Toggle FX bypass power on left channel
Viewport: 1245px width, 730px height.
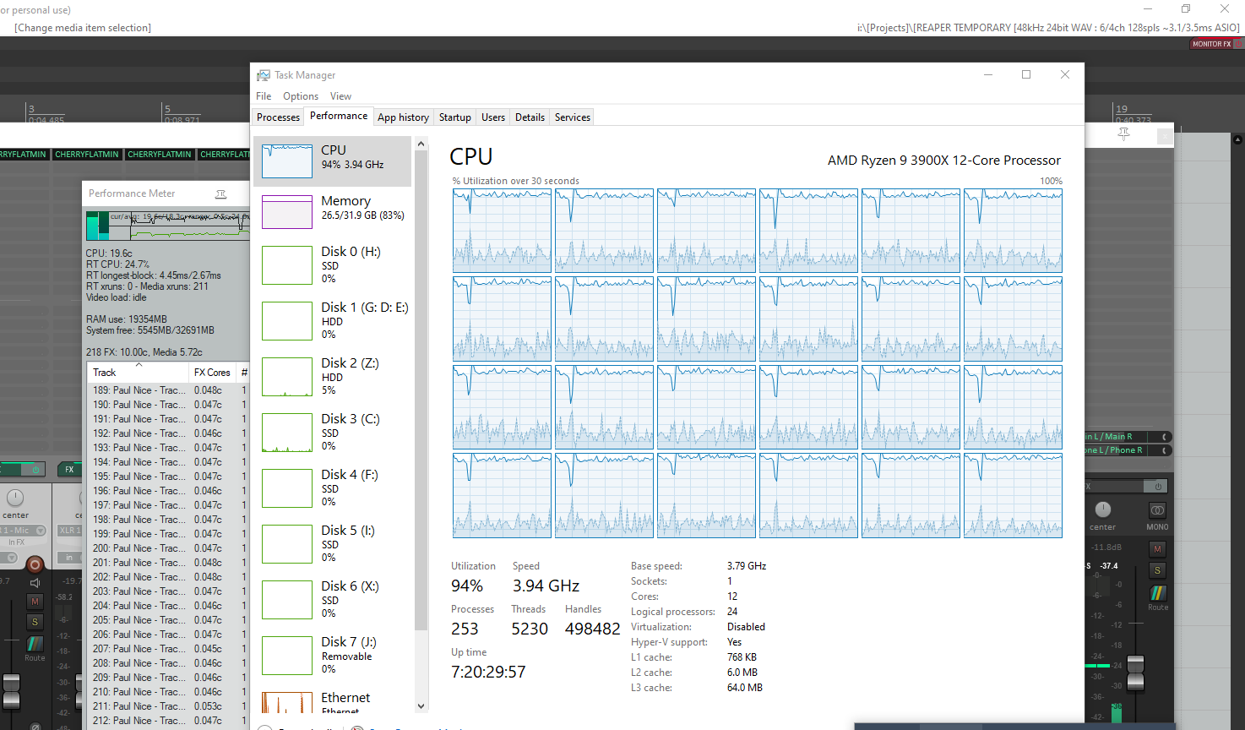(35, 469)
